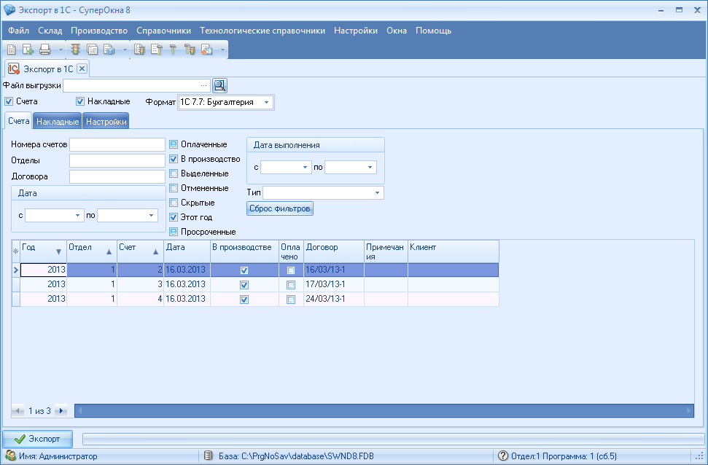This screenshot has width=708, height=465.
Task: Click the export progress bar
Action: [x=393, y=439]
